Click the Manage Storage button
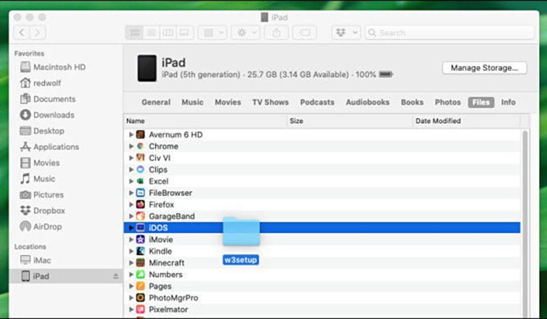This screenshot has height=319, width=547. click(x=484, y=68)
